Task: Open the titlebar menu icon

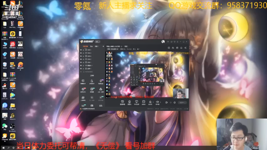Action: coord(177,42)
